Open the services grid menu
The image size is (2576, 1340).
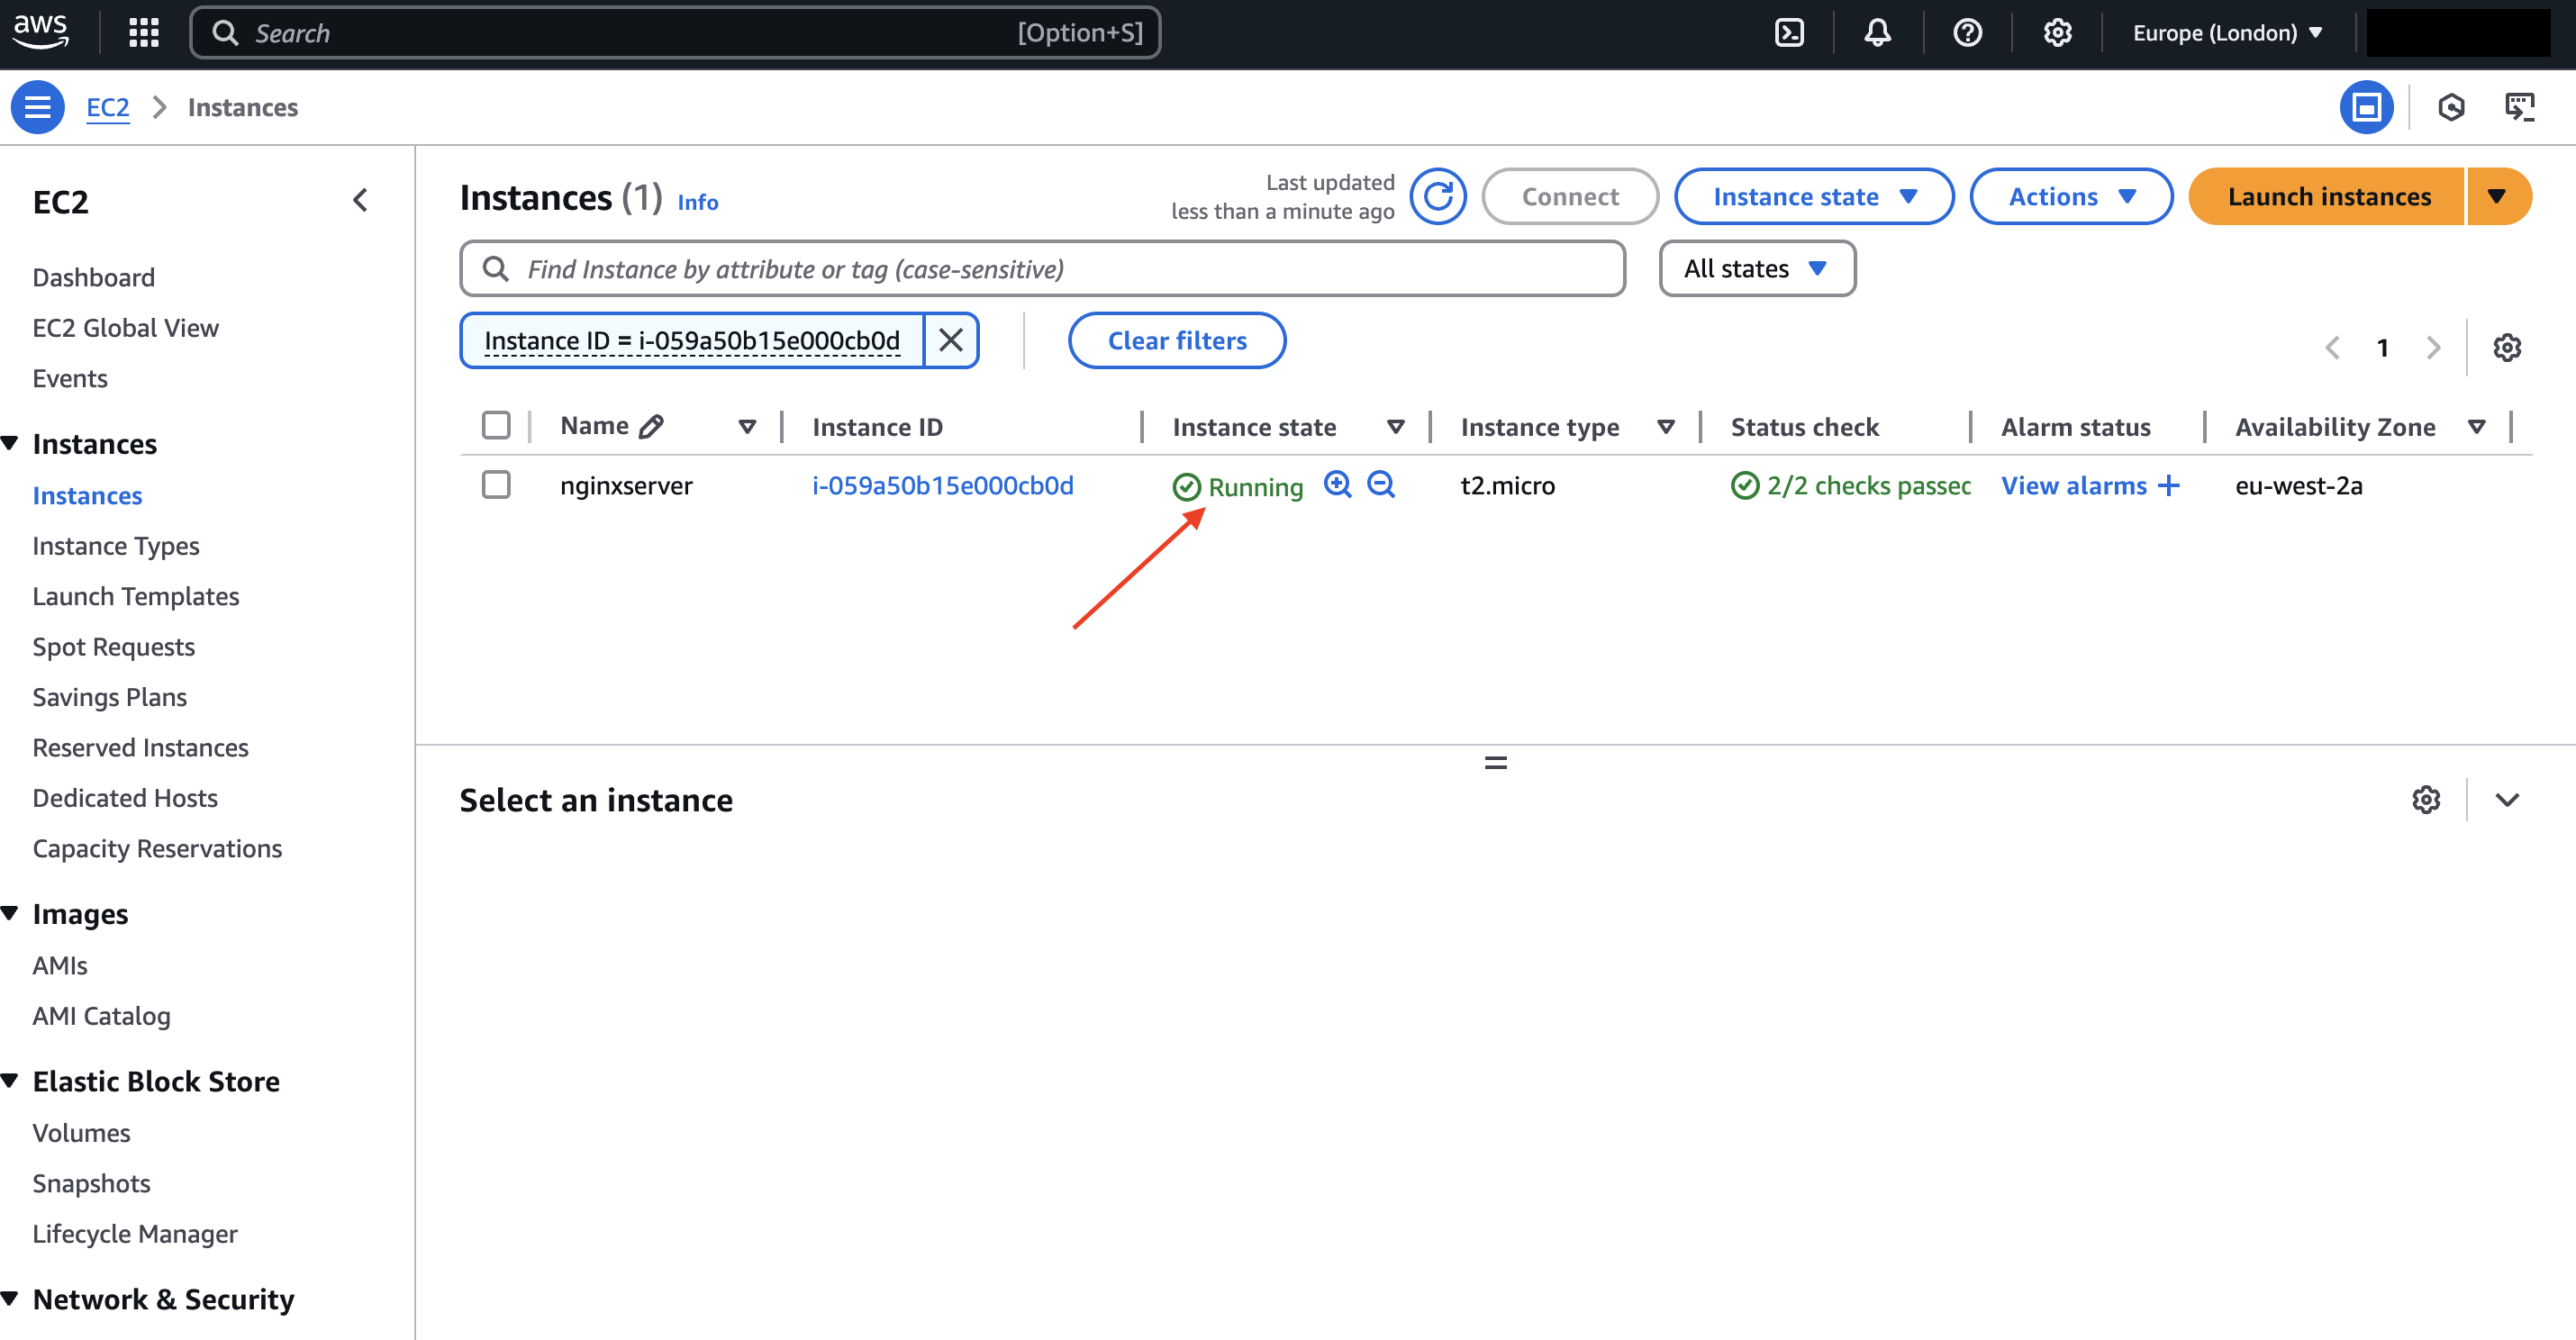pos(144,33)
